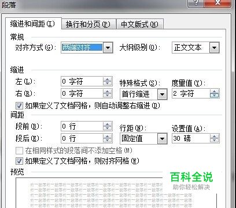This screenshot has width=236, height=208.
Task: Increase left indent with up arrow
Action: [x=108, y=79]
